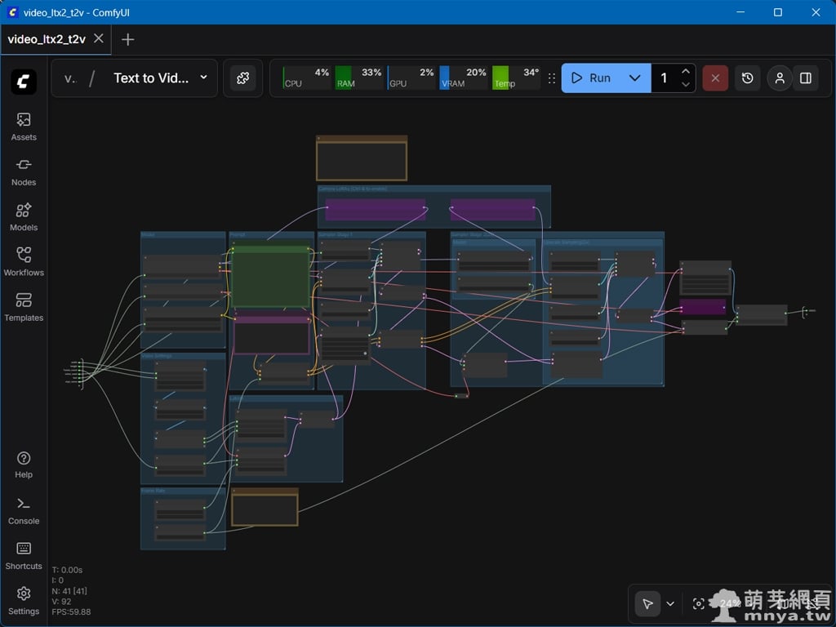Click the fit-view icon in canvas toolbar
The image size is (836, 627).
(x=698, y=604)
